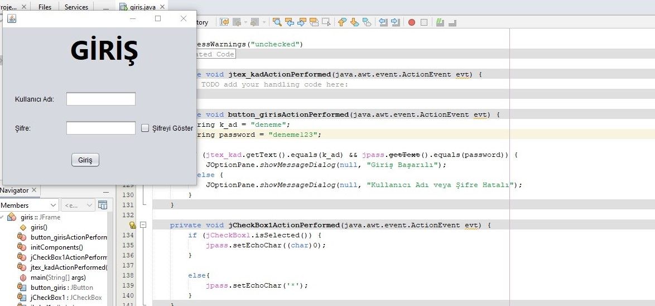Open disabled forward-navigation dropdown arrow

pyautogui.click(x=263, y=22)
